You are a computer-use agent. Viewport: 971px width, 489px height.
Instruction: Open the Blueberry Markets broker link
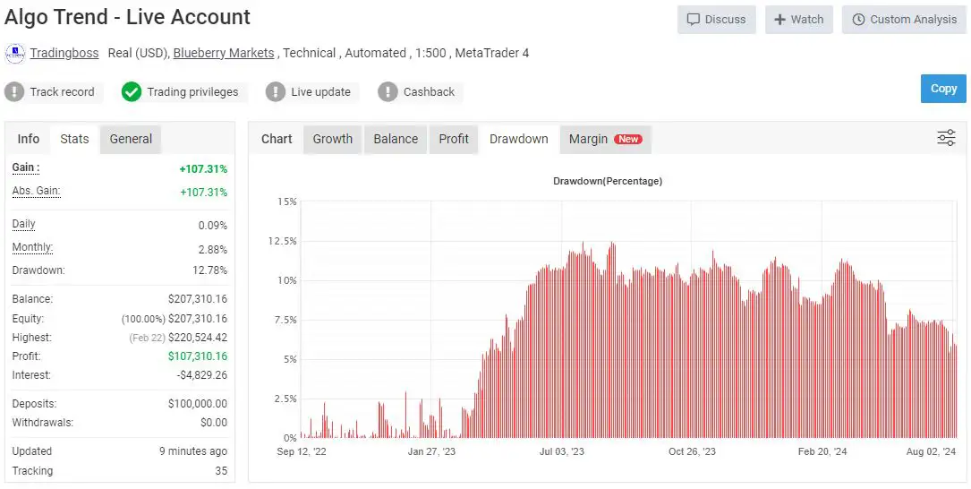point(224,53)
